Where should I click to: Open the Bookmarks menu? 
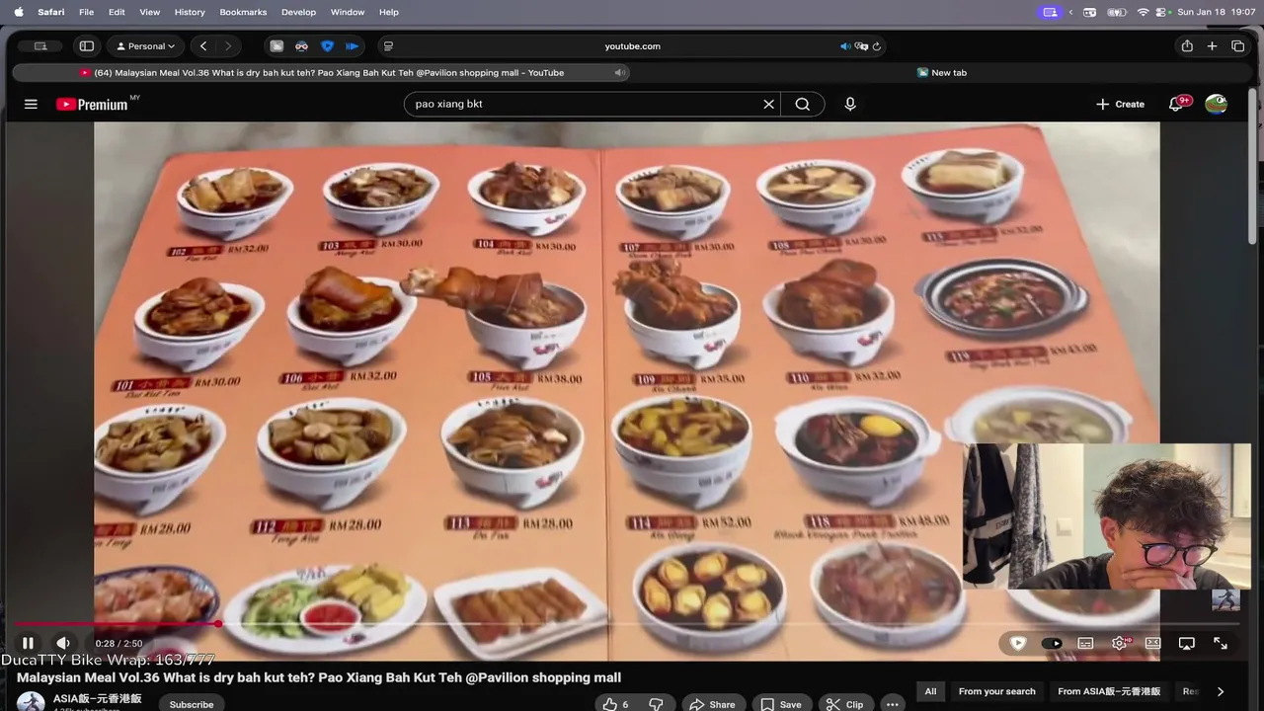pyautogui.click(x=243, y=12)
